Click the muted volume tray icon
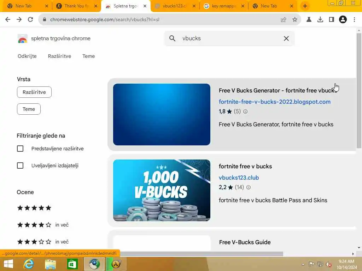Screen dimensions: 362x271 point(328,264)
